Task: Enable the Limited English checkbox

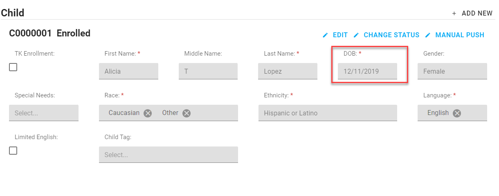Action: coord(13,151)
